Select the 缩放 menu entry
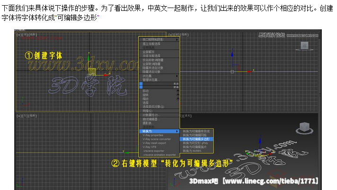 point(159,99)
